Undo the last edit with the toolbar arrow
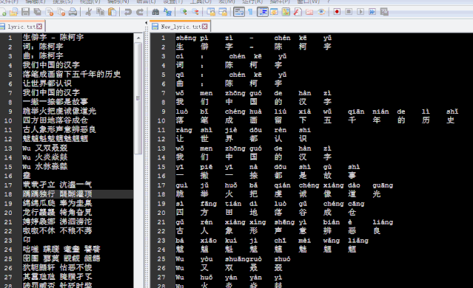The image size is (473, 288). (x=128, y=12)
